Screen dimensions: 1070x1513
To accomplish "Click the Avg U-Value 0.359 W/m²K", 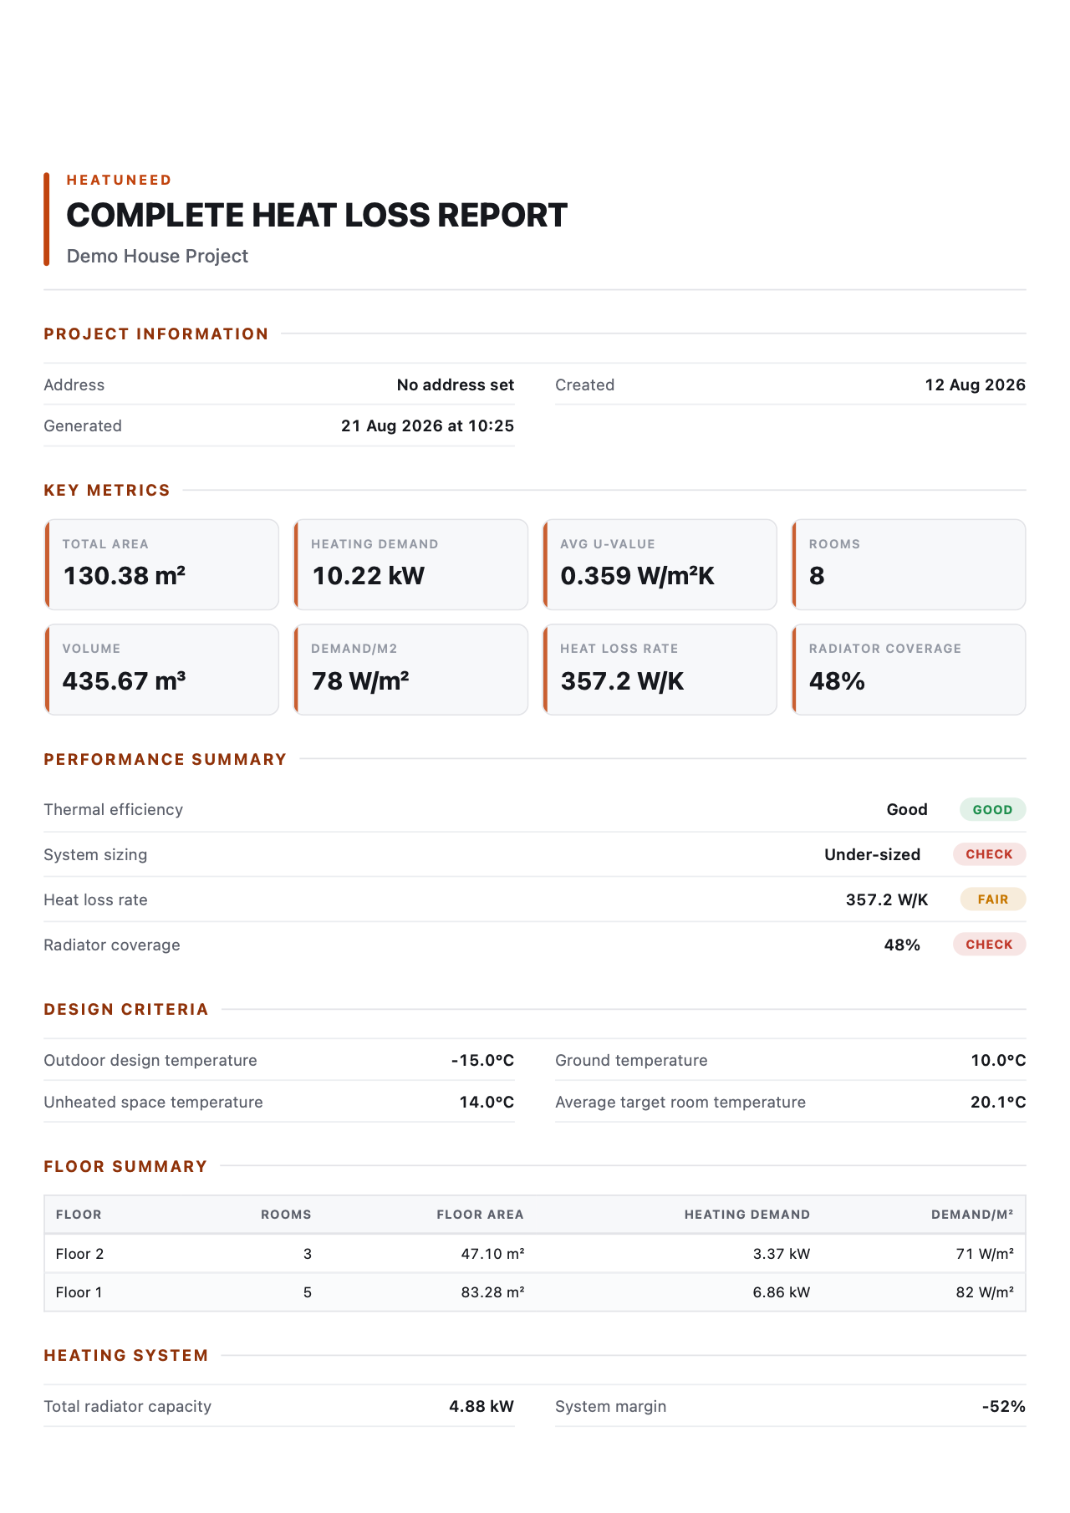I will (637, 576).
